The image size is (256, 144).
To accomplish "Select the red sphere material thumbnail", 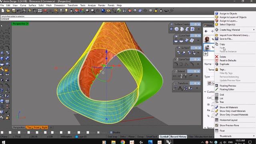I will tap(207, 39).
